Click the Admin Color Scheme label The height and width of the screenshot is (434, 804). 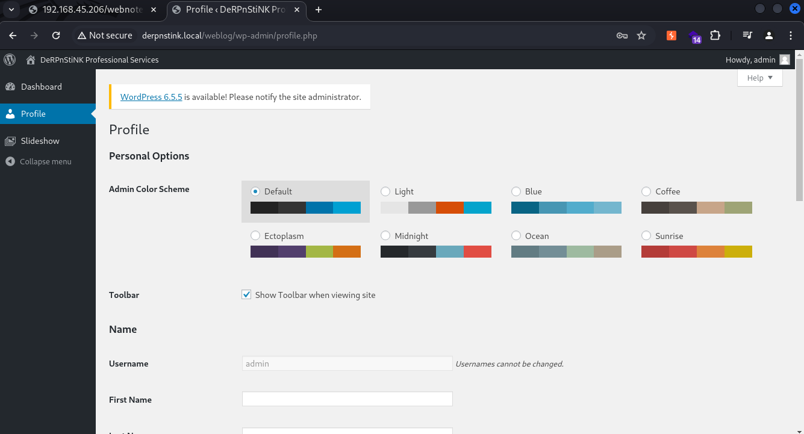point(149,189)
